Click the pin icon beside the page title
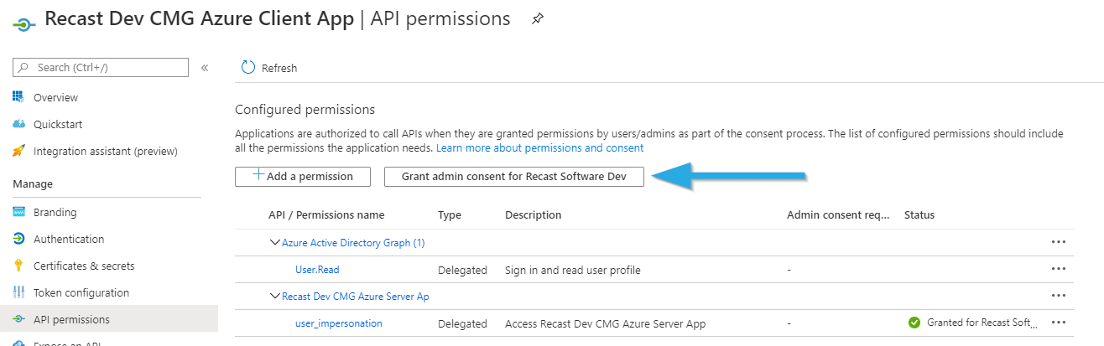The image size is (1104, 346). pyautogui.click(x=538, y=20)
